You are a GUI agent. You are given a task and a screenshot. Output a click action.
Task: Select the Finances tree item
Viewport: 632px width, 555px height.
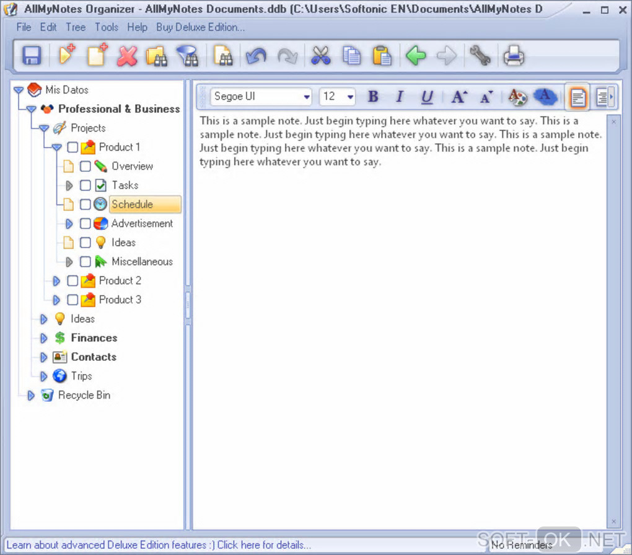pos(94,338)
